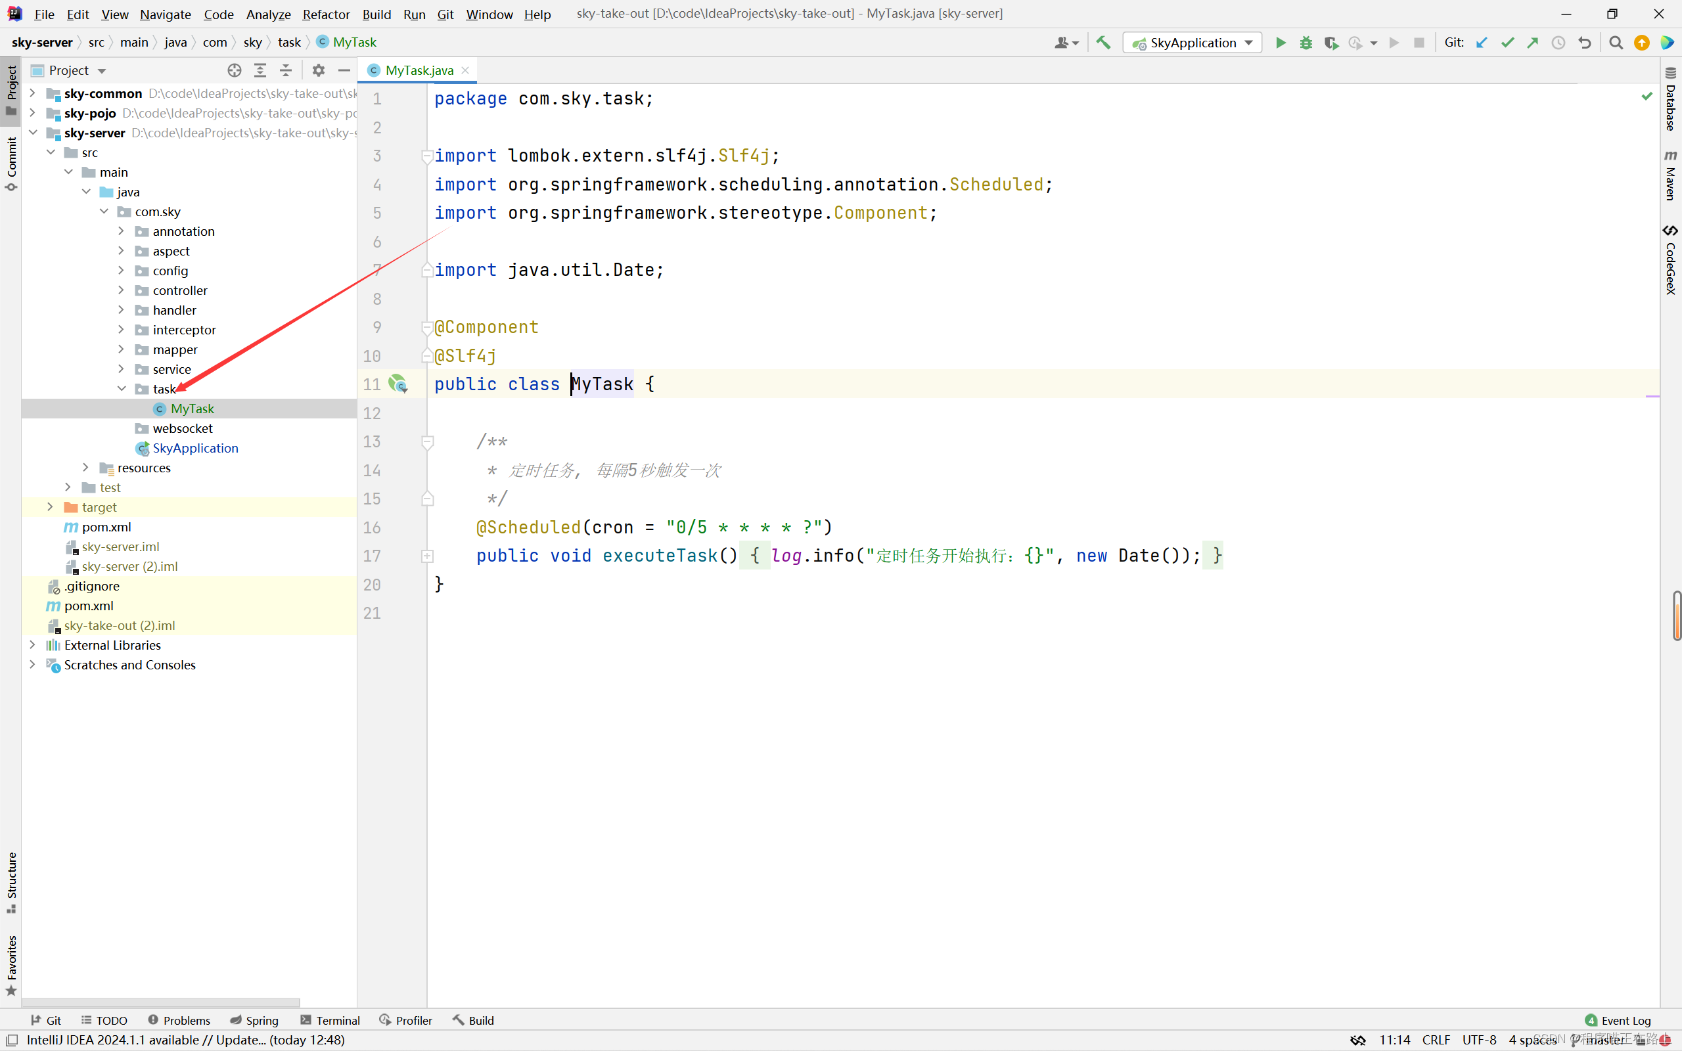The width and height of the screenshot is (1682, 1051).
Task: Click IntelliJ IDEA update available notification
Action: (185, 1040)
